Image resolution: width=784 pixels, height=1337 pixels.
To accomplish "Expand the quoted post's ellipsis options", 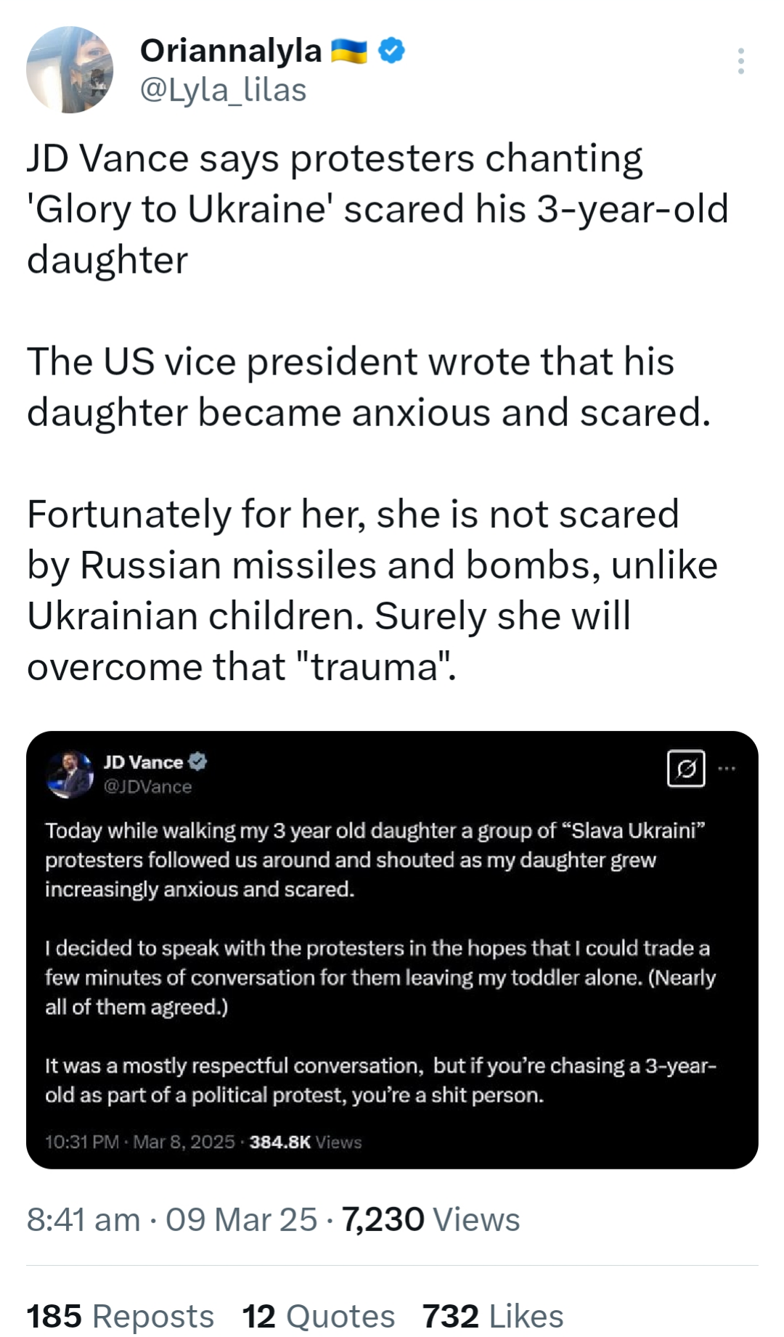I will (x=727, y=768).
